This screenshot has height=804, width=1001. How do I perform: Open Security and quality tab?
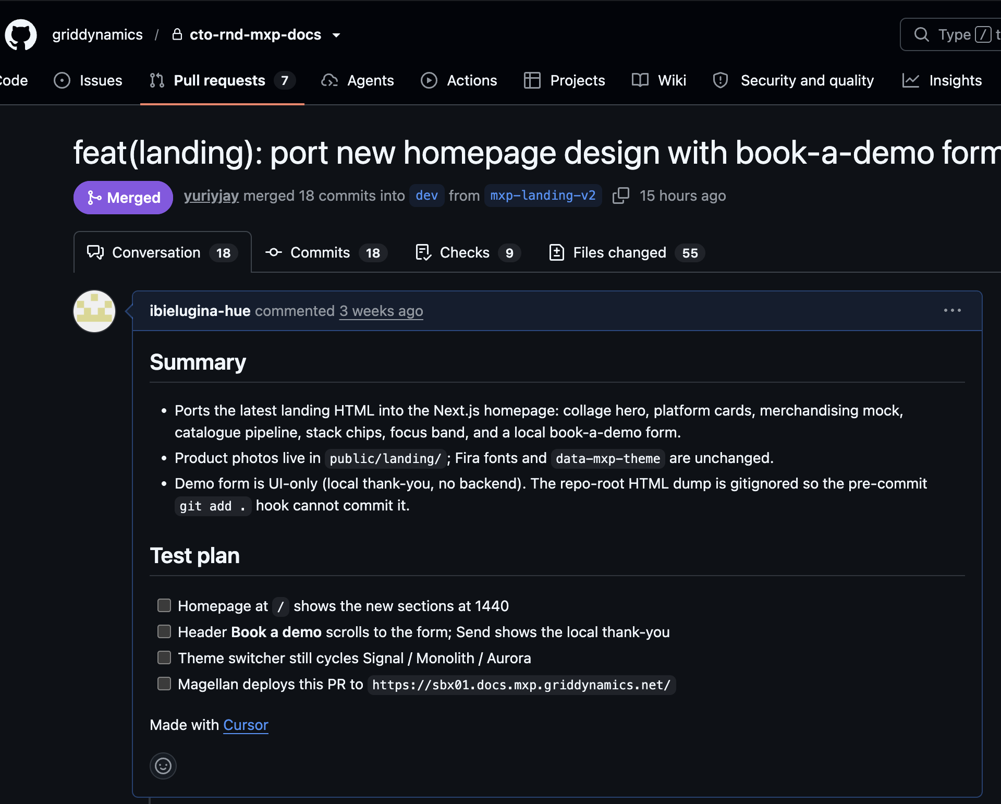[x=793, y=80]
